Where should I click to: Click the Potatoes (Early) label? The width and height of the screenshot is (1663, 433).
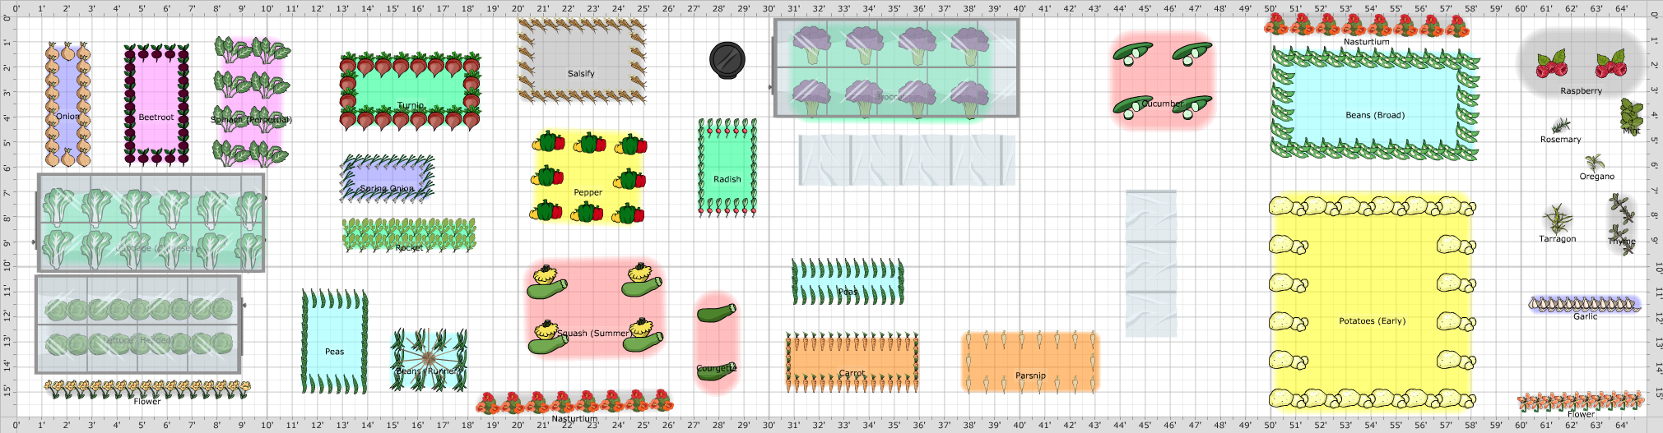click(1372, 321)
